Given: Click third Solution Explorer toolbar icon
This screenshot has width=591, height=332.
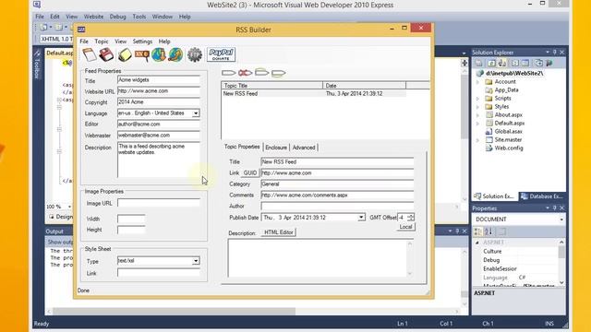Looking at the screenshot, I should 502,64.
